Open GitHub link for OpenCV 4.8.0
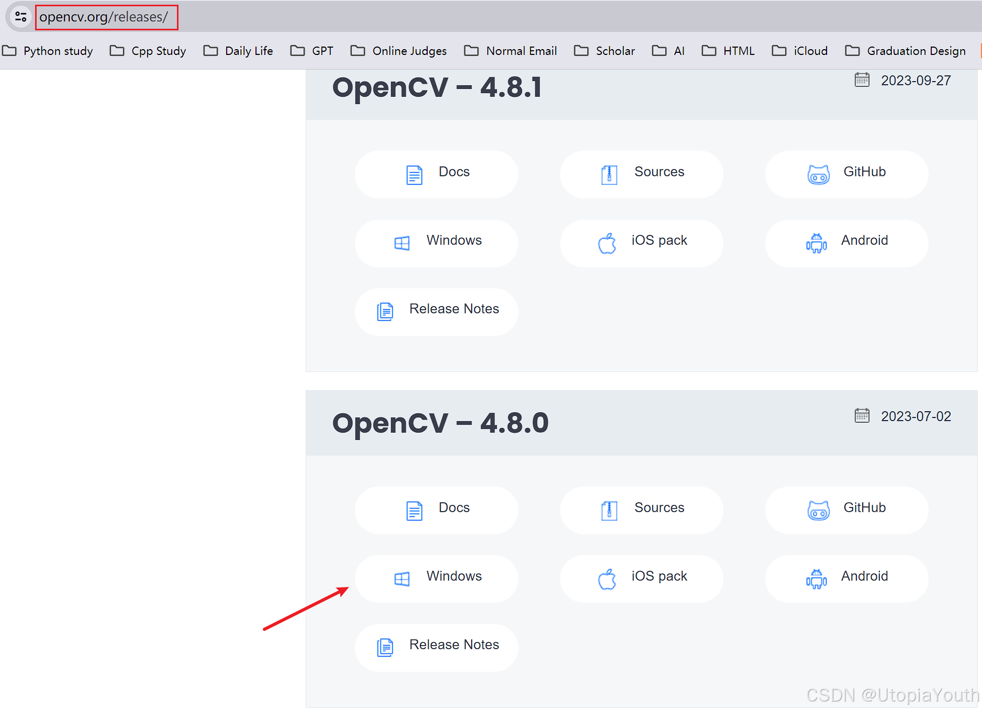 click(847, 510)
